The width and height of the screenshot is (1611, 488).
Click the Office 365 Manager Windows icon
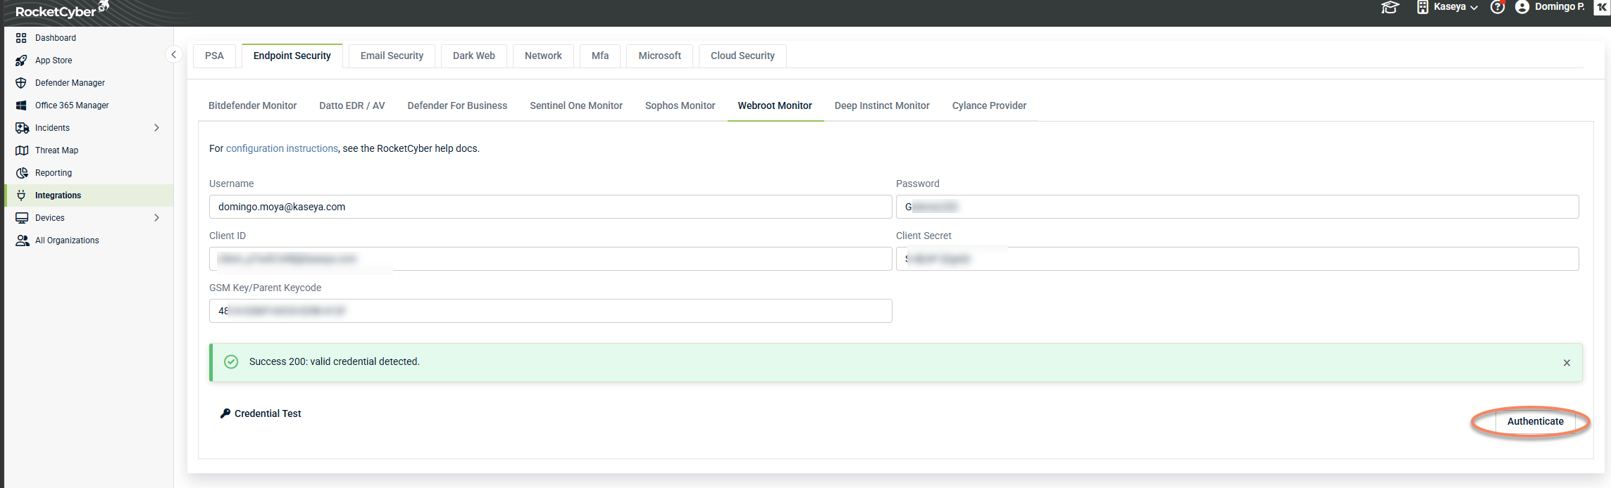(21, 105)
